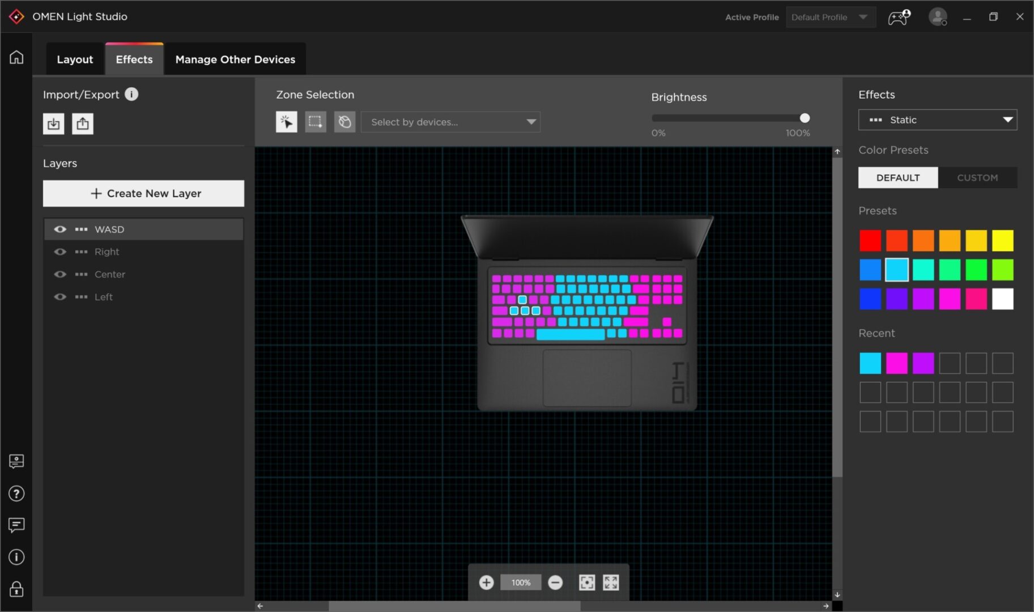Click the 100% zoom level field

pyautogui.click(x=521, y=583)
